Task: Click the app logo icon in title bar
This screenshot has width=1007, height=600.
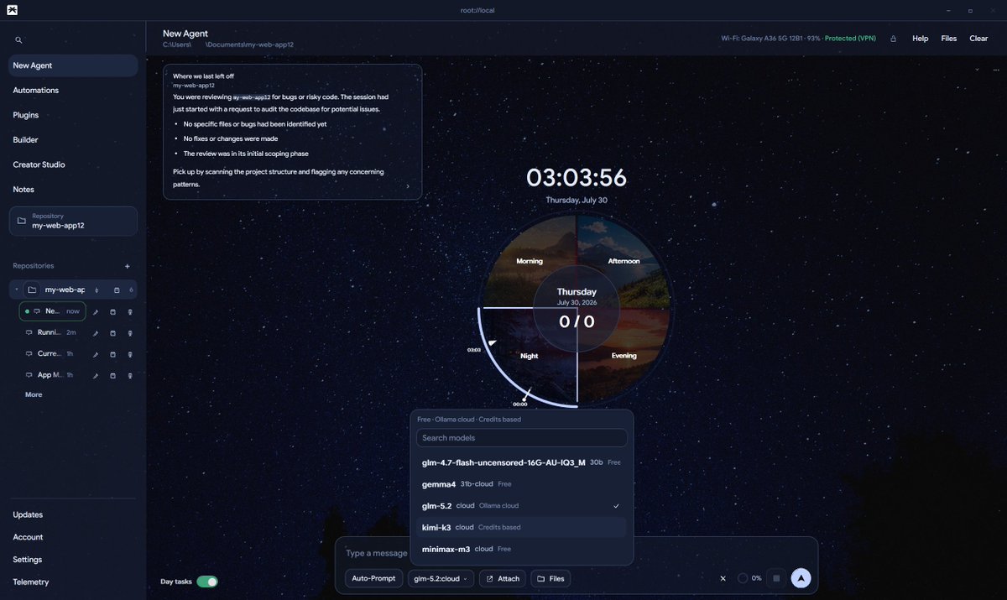Action: [12, 10]
